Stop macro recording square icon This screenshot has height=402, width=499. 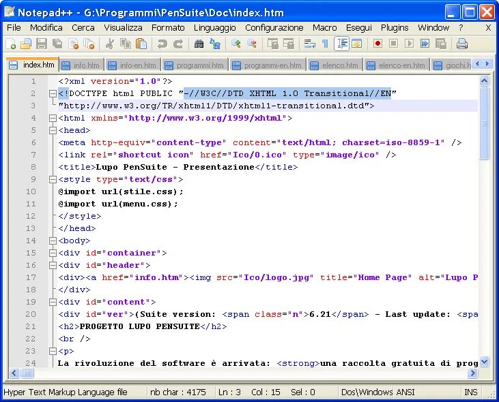393,43
